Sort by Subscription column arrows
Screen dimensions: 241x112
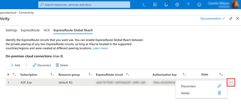pos(52,75)
